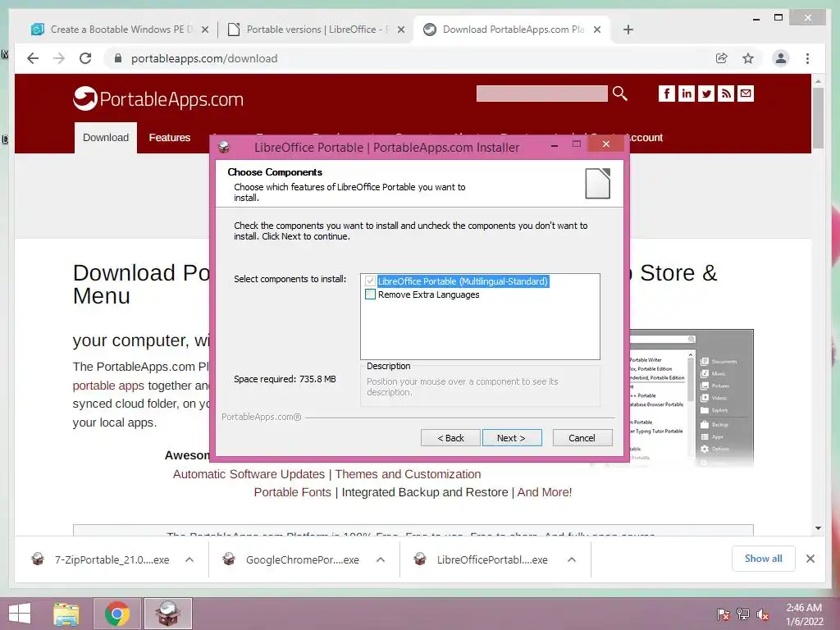Check Remove Extra Languages checkbox
Image resolution: width=840 pixels, height=630 pixels.
coord(370,294)
